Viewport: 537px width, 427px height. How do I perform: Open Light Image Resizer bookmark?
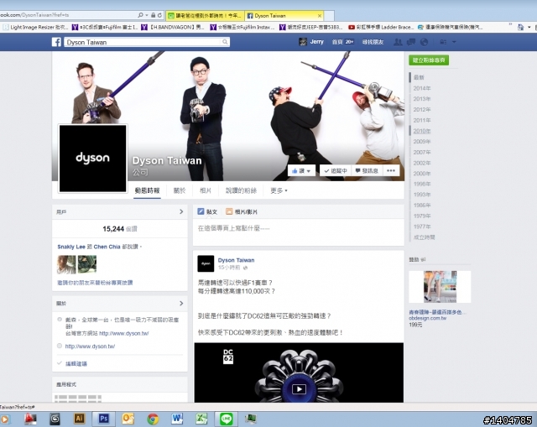point(35,27)
